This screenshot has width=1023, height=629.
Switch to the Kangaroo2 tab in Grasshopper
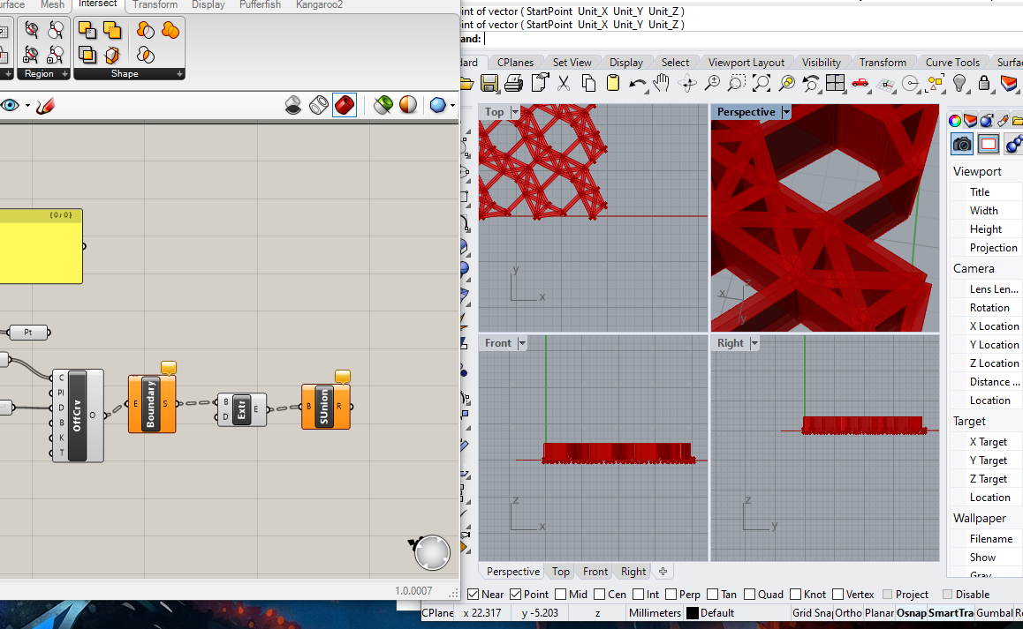pos(319,4)
